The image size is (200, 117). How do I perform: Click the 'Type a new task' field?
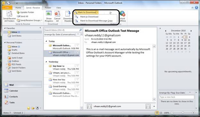click(177, 97)
